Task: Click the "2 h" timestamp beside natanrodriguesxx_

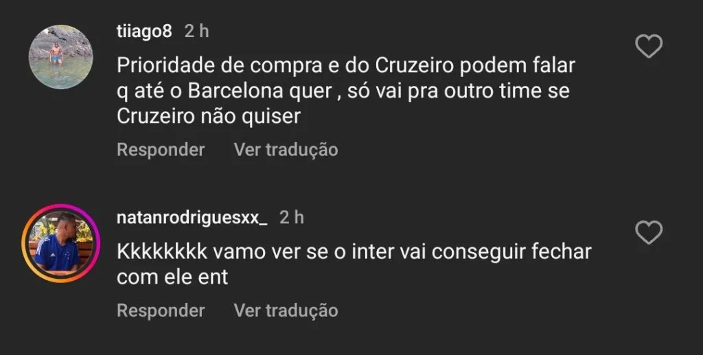Action: tap(292, 218)
